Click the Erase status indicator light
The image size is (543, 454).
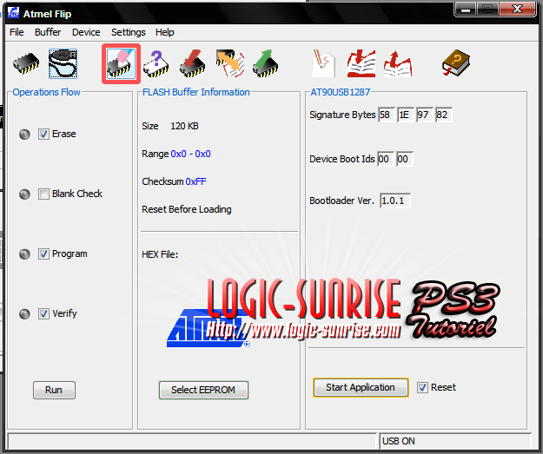click(24, 135)
